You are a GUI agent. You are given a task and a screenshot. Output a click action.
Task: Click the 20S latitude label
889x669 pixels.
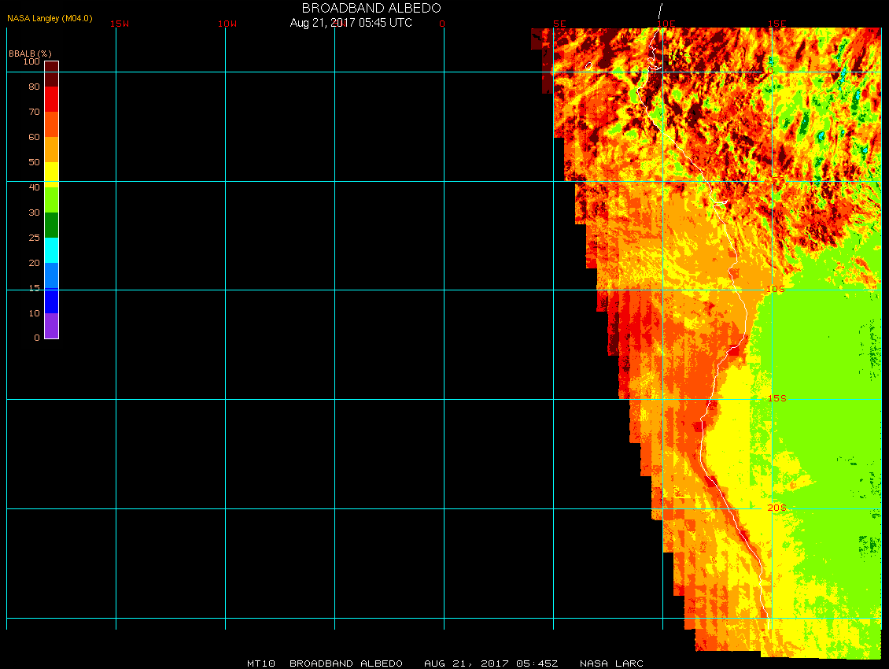(x=777, y=508)
